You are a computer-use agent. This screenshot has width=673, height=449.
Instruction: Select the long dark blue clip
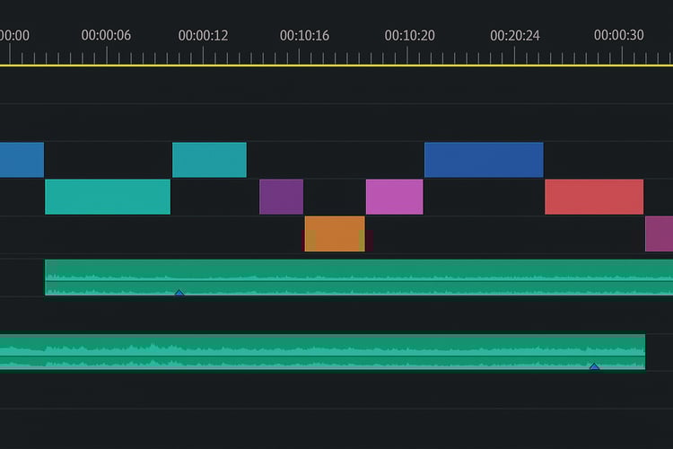484,160
